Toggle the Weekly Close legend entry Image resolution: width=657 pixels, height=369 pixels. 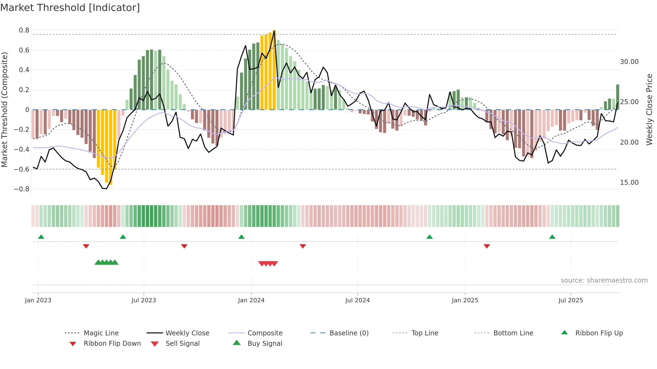click(178, 333)
